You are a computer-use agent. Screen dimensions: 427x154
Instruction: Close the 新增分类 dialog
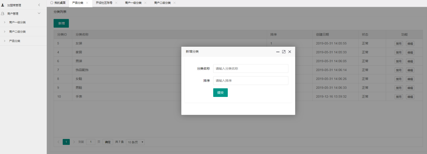tap(290, 52)
